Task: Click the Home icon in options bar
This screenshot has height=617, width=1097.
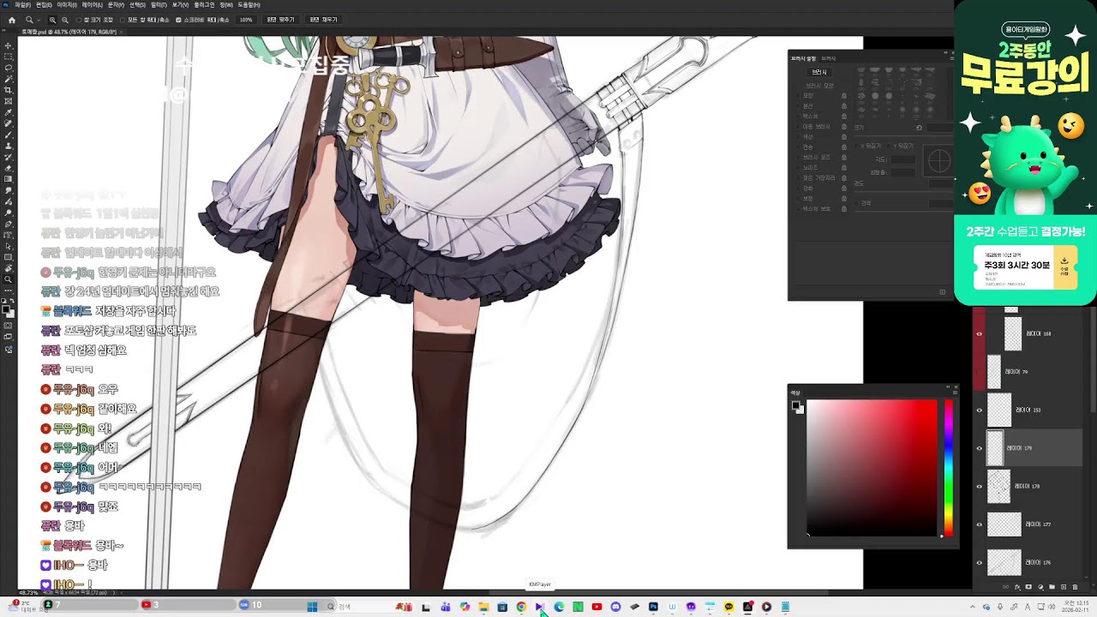Action: [11, 20]
